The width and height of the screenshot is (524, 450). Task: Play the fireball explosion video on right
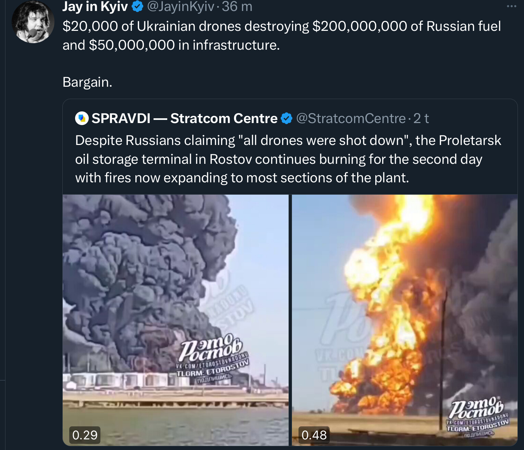click(404, 320)
